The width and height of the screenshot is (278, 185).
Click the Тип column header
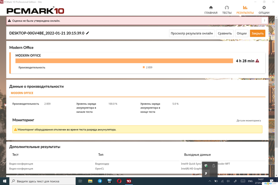[101, 155]
